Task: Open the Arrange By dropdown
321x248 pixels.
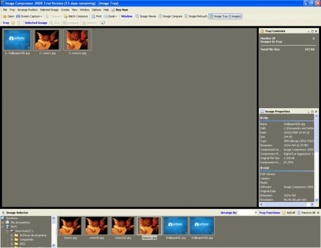Action: [x=256, y=212]
